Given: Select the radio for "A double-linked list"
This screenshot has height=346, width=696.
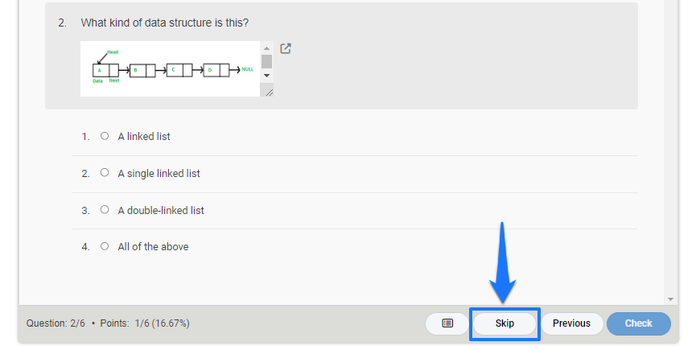Looking at the screenshot, I should click(x=105, y=209).
